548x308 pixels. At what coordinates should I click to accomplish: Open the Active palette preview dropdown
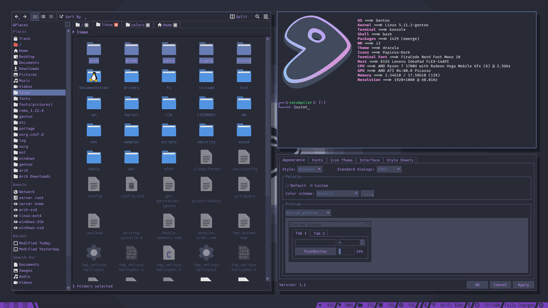tap(308, 213)
